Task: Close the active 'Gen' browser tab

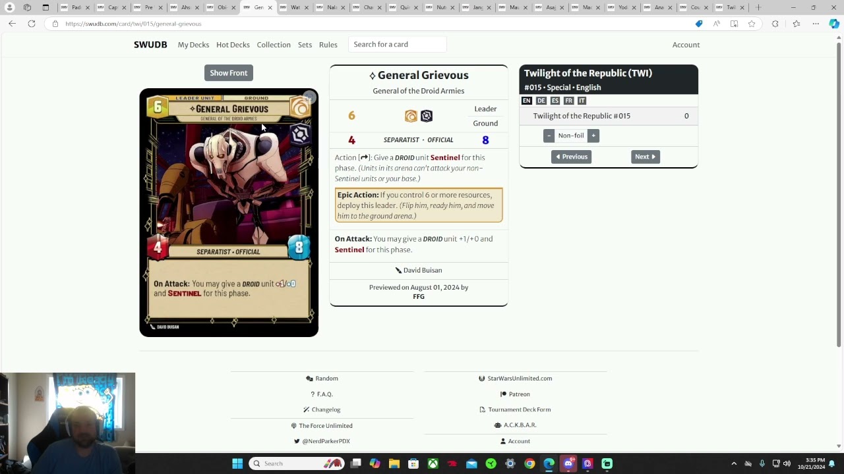Action: tap(270, 8)
